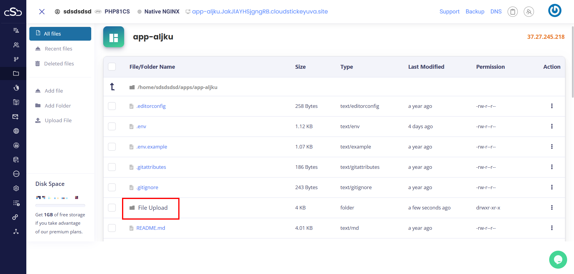Close the app view with X icon

(x=42, y=12)
